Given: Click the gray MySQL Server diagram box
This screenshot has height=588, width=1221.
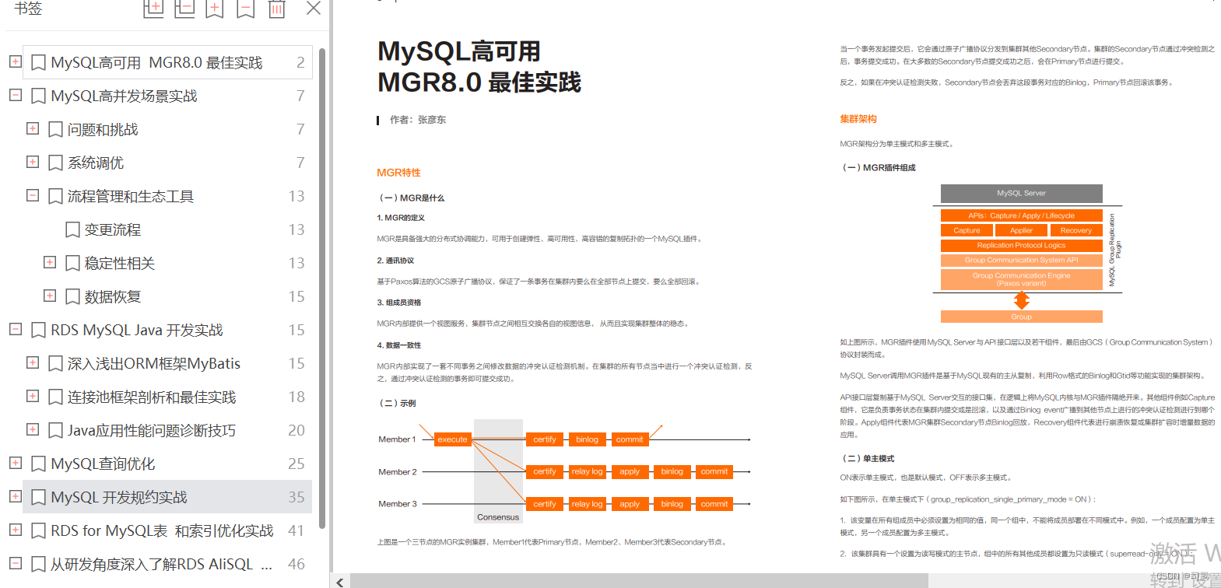Looking at the screenshot, I should pyautogui.click(x=1021, y=193).
